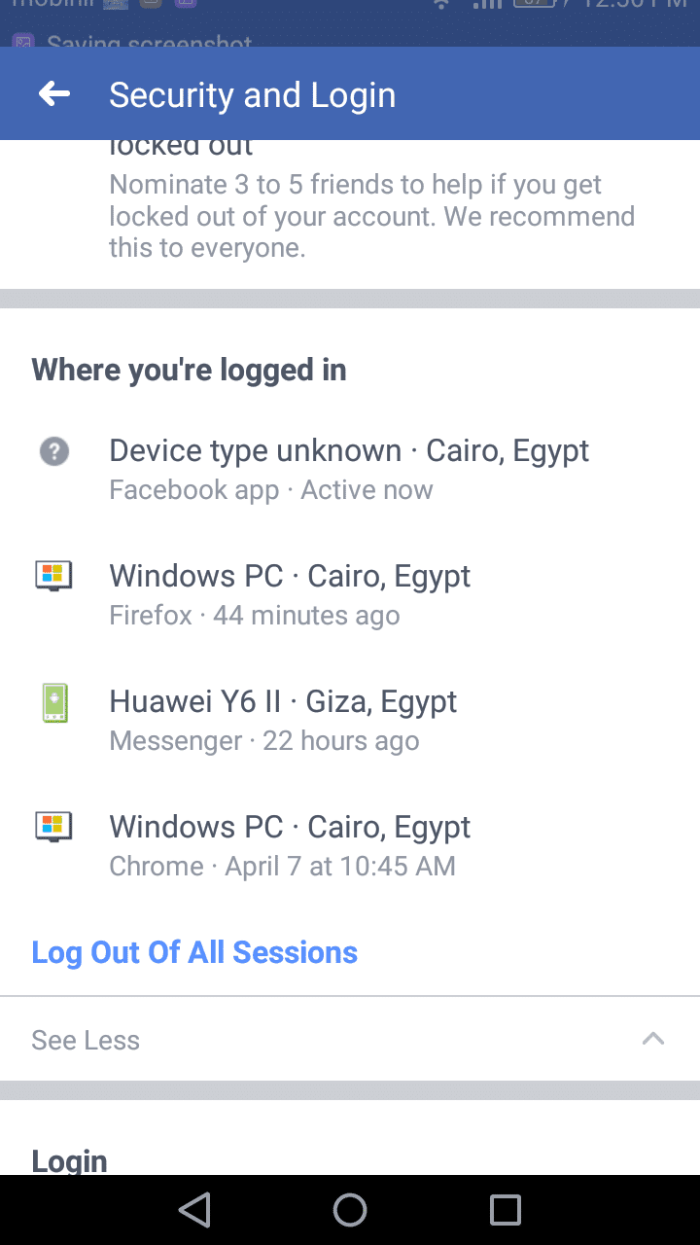
Task: Open the Device type unknown session entry
Action: (350, 468)
